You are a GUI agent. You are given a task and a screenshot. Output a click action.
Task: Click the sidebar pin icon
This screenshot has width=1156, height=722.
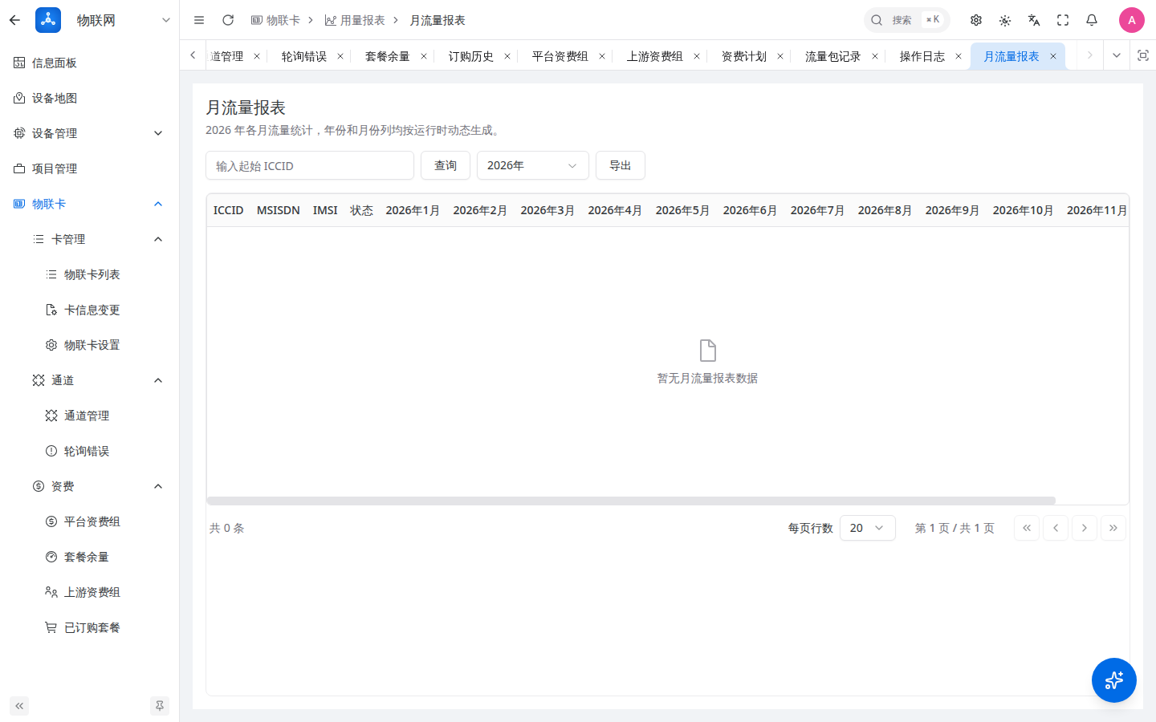click(160, 706)
